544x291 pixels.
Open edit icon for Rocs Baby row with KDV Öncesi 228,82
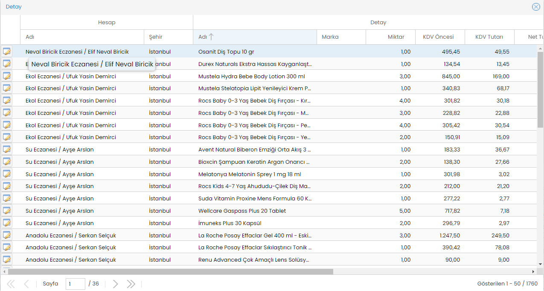[7, 113]
